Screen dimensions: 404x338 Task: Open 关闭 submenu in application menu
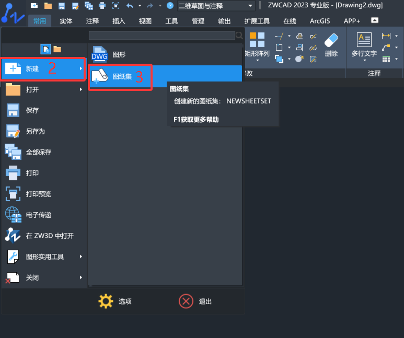(43, 277)
